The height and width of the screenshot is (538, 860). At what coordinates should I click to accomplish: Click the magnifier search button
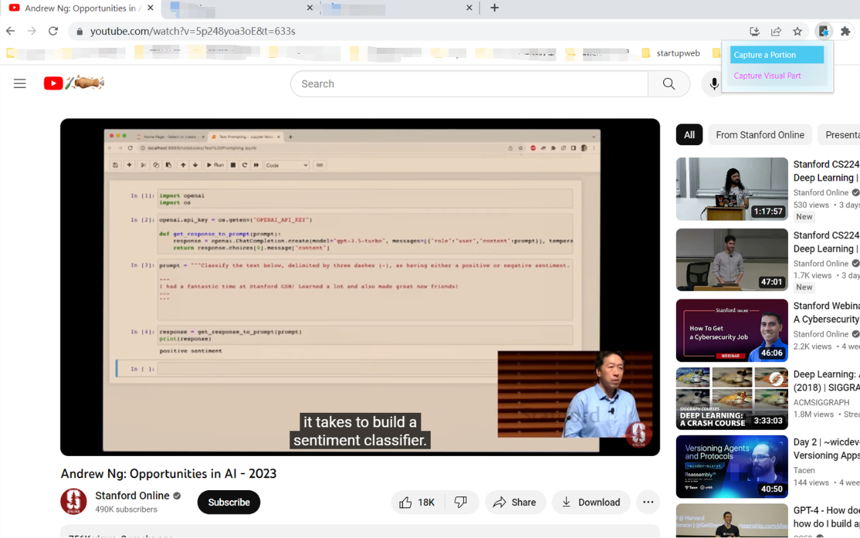669,84
